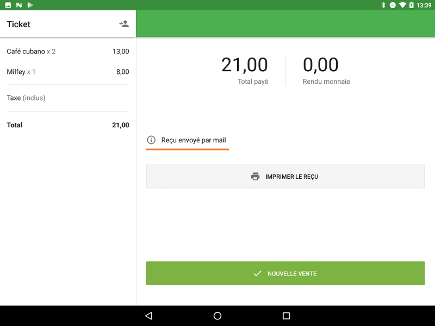
Task: Click IMPRIMER LE REÇU button
Action: pyautogui.click(x=285, y=176)
